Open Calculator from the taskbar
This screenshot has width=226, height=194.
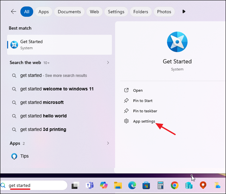(161, 185)
